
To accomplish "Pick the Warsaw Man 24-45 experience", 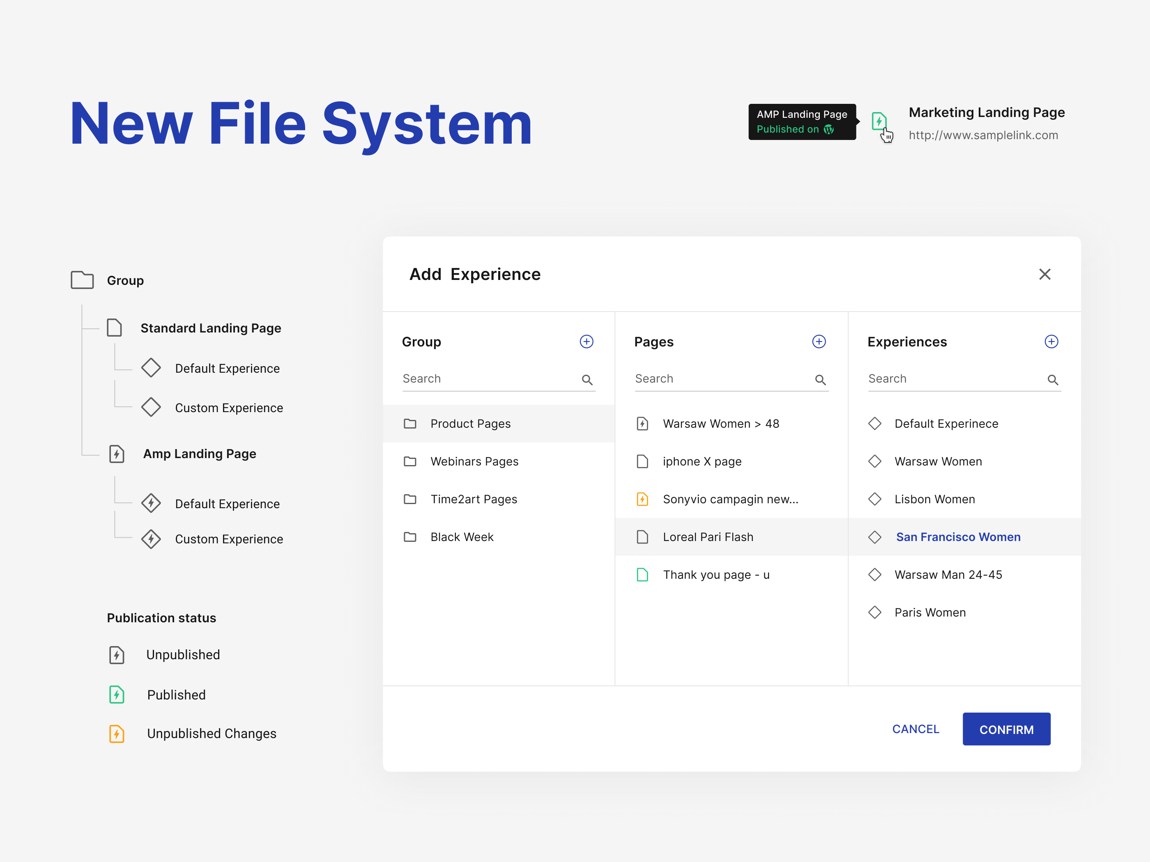I will 948,575.
